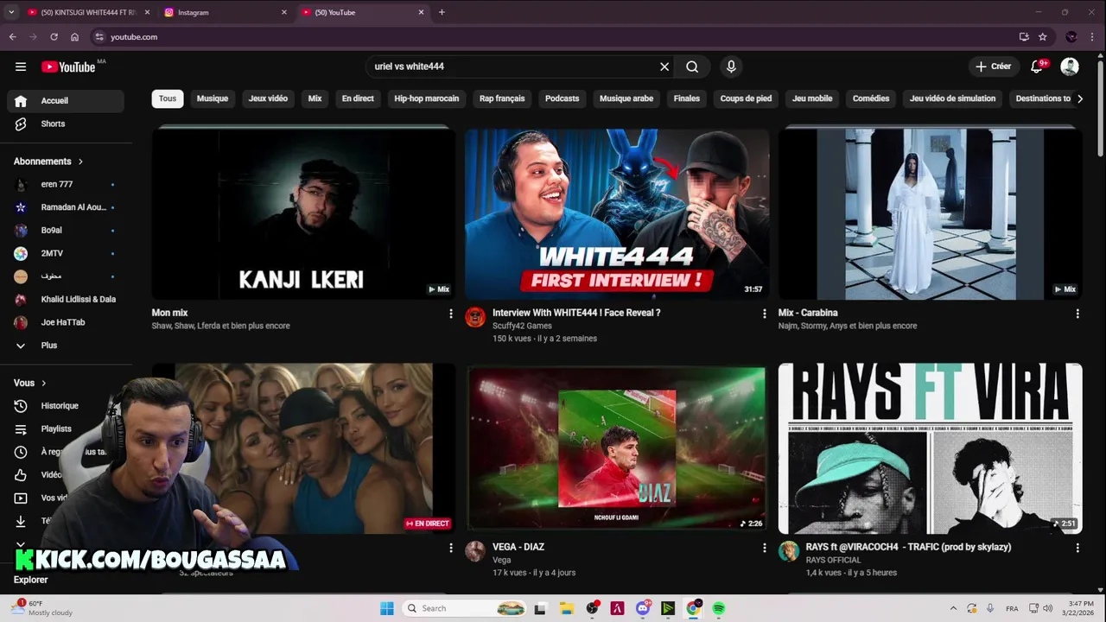The height and width of the screenshot is (622, 1106).
Task: Select the Coups de pied chip
Action: (746, 98)
